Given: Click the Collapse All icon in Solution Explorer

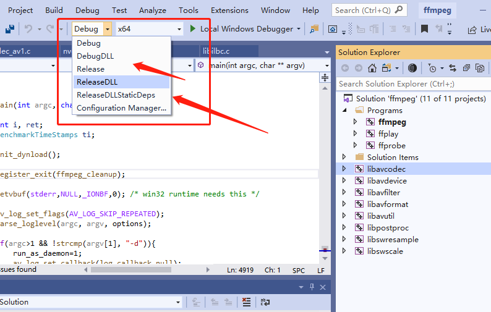Looking at the screenshot, I should pos(466,69).
